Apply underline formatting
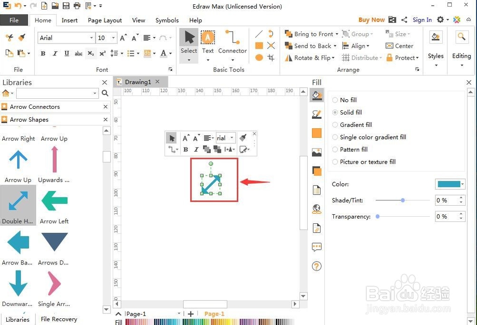The image size is (477, 325). [x=67, y=53]
